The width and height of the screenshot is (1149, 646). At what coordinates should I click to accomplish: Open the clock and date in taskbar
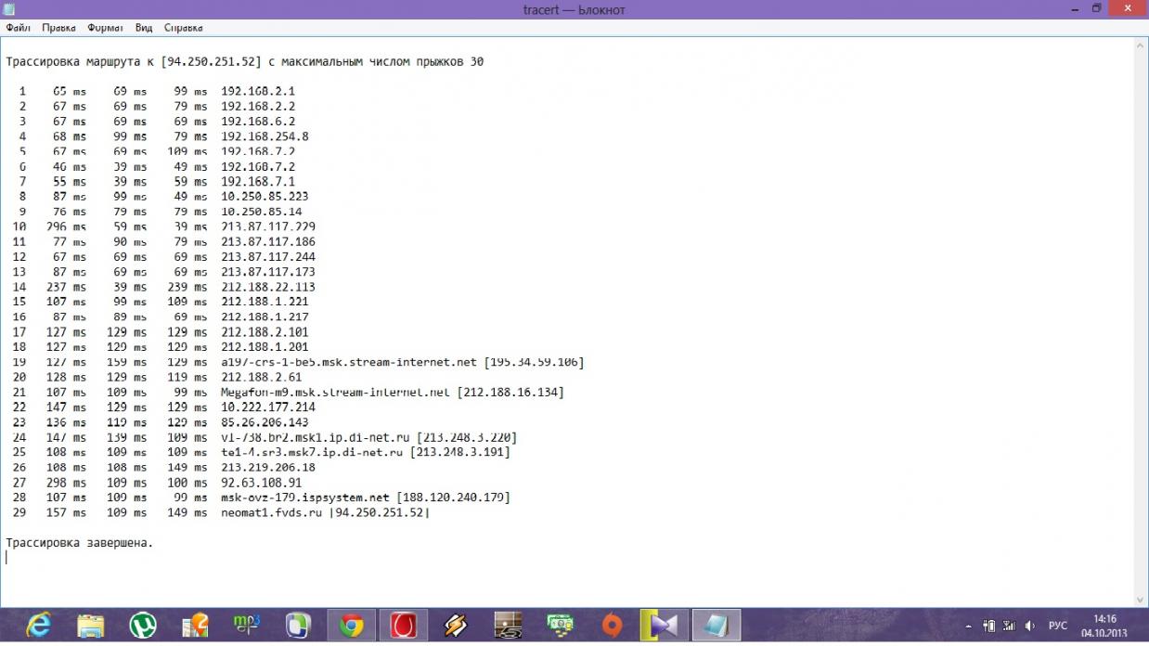(1104, 626)
